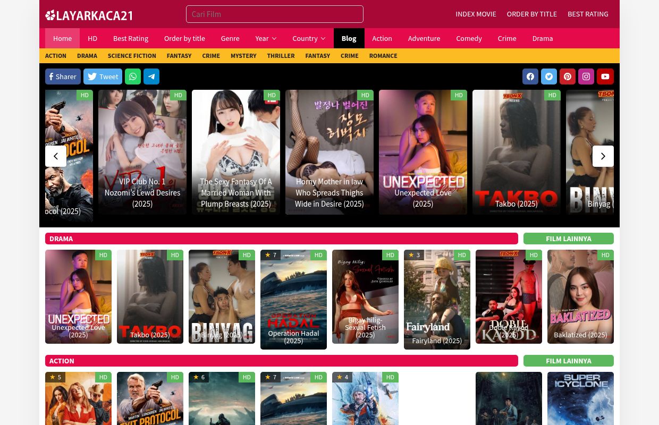
Task: Open the Country dropdown menu
Action: [309, 38]
